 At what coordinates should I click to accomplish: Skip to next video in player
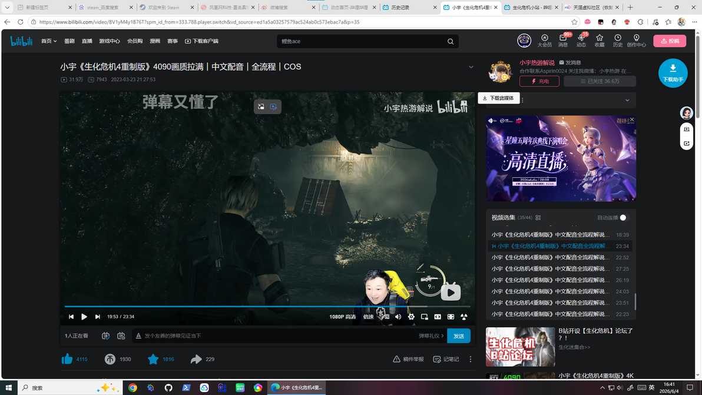coord(98,317)
